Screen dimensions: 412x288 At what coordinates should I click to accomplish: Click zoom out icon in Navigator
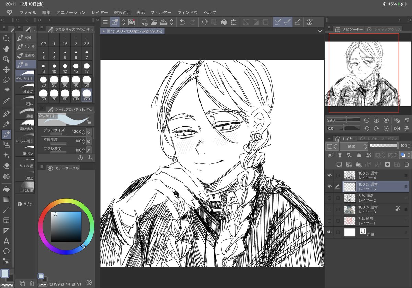(367, 120)
